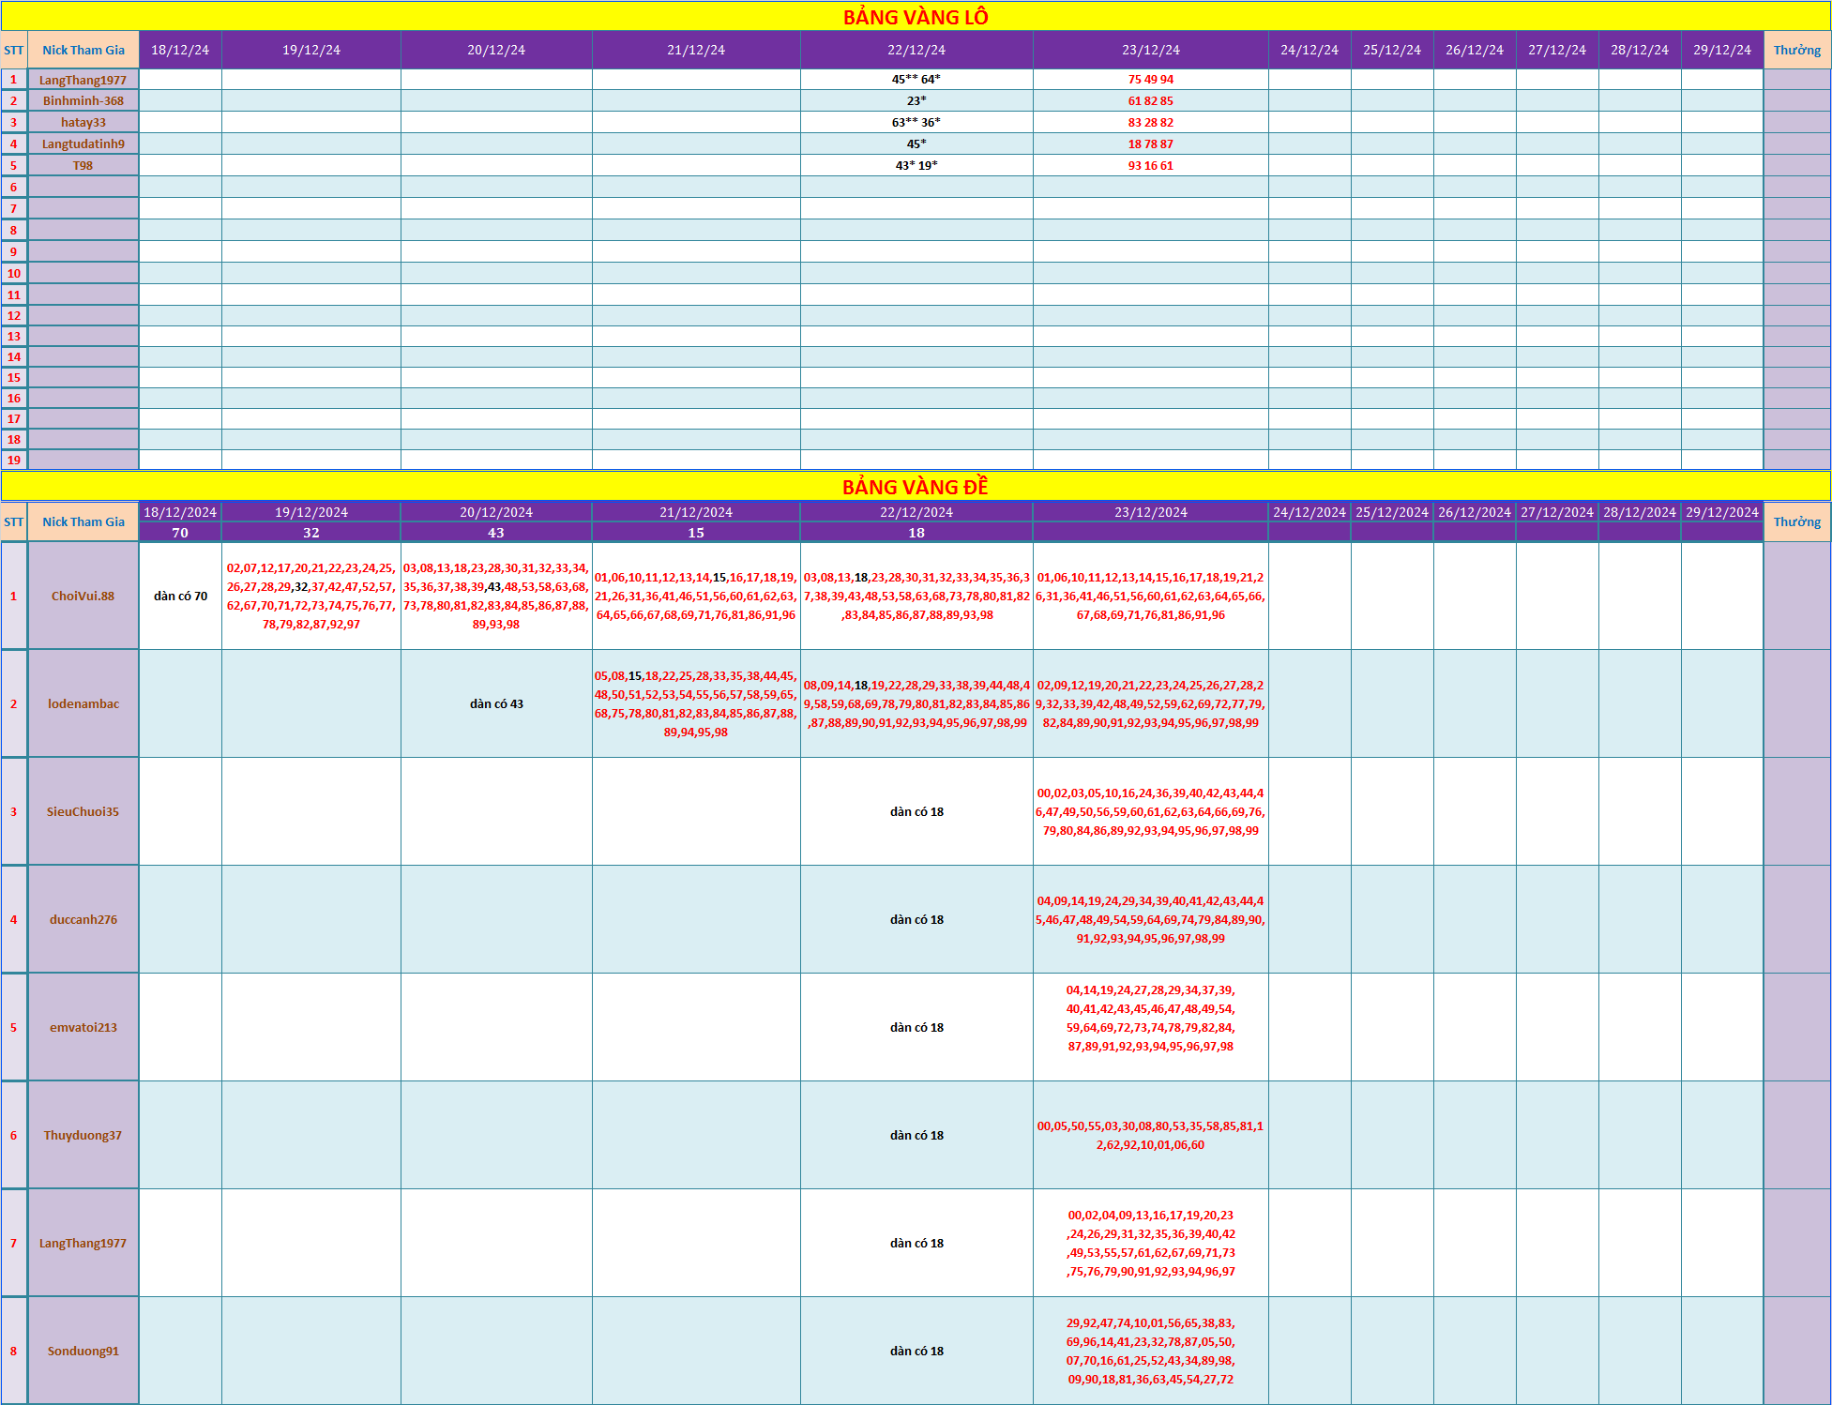Select the 21/12/24 header in the Lô table
Image resolution: width=1832 pixels, height=1405 pixels.
click(x=696, y=51)
